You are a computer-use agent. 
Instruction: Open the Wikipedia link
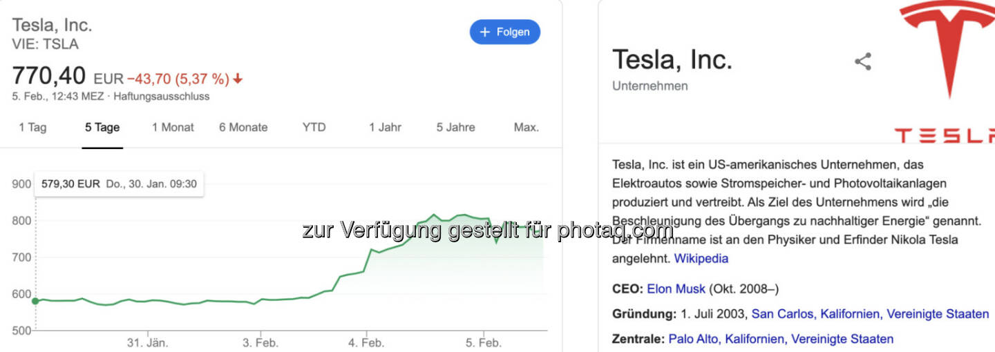701,259
